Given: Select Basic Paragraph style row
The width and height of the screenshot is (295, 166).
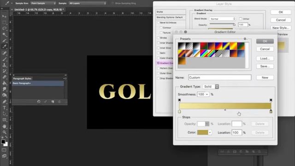Looking at the screenshot, I should [x=38, y=83].
